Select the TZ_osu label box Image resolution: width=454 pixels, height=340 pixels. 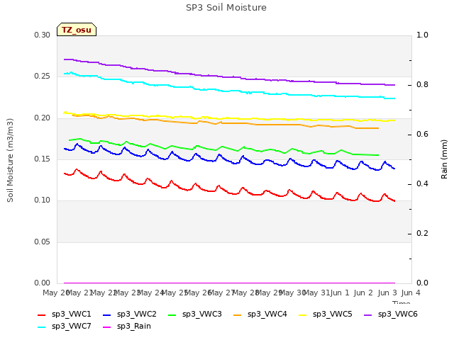coord(77,30)
